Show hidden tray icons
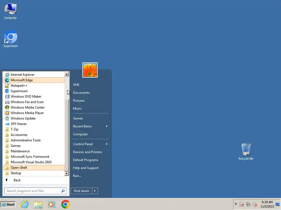This screenshot has width=281, height=210. [236, 204]
